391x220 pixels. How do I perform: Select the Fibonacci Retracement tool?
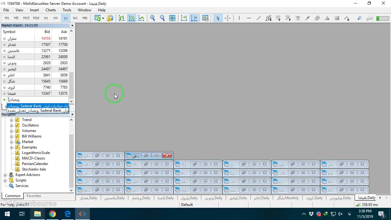[278, 18]
